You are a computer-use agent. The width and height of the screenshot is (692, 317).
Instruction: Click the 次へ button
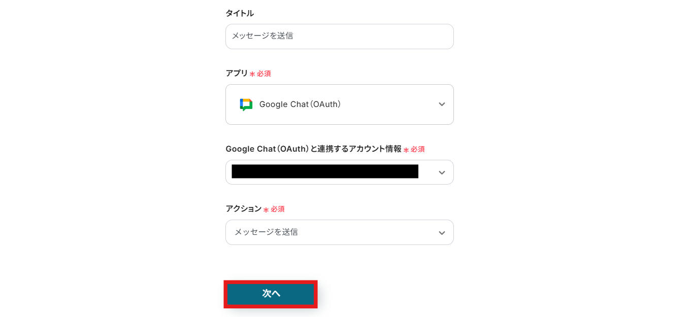click(x=271, y=294)
